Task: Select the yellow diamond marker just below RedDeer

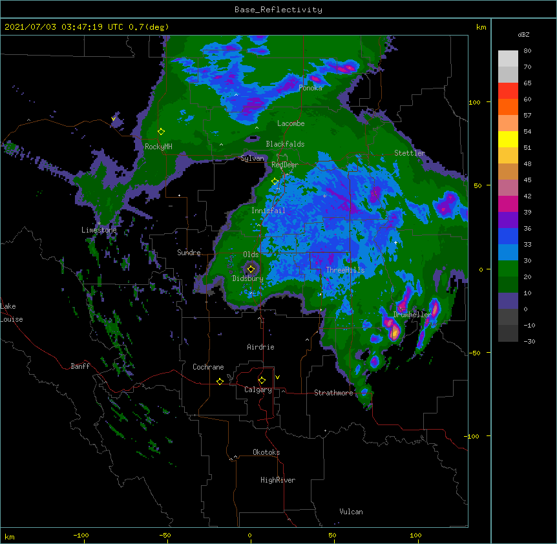Action: (x=275, y=182)
